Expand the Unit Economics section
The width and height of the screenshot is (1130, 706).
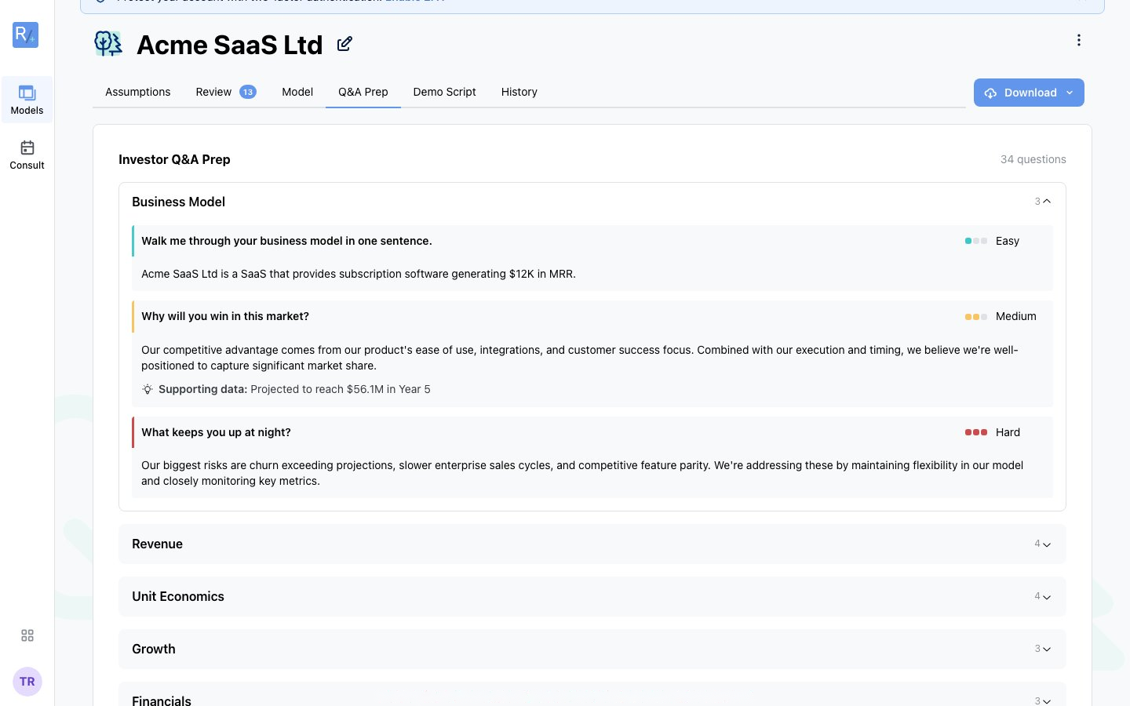pos(592,596)
